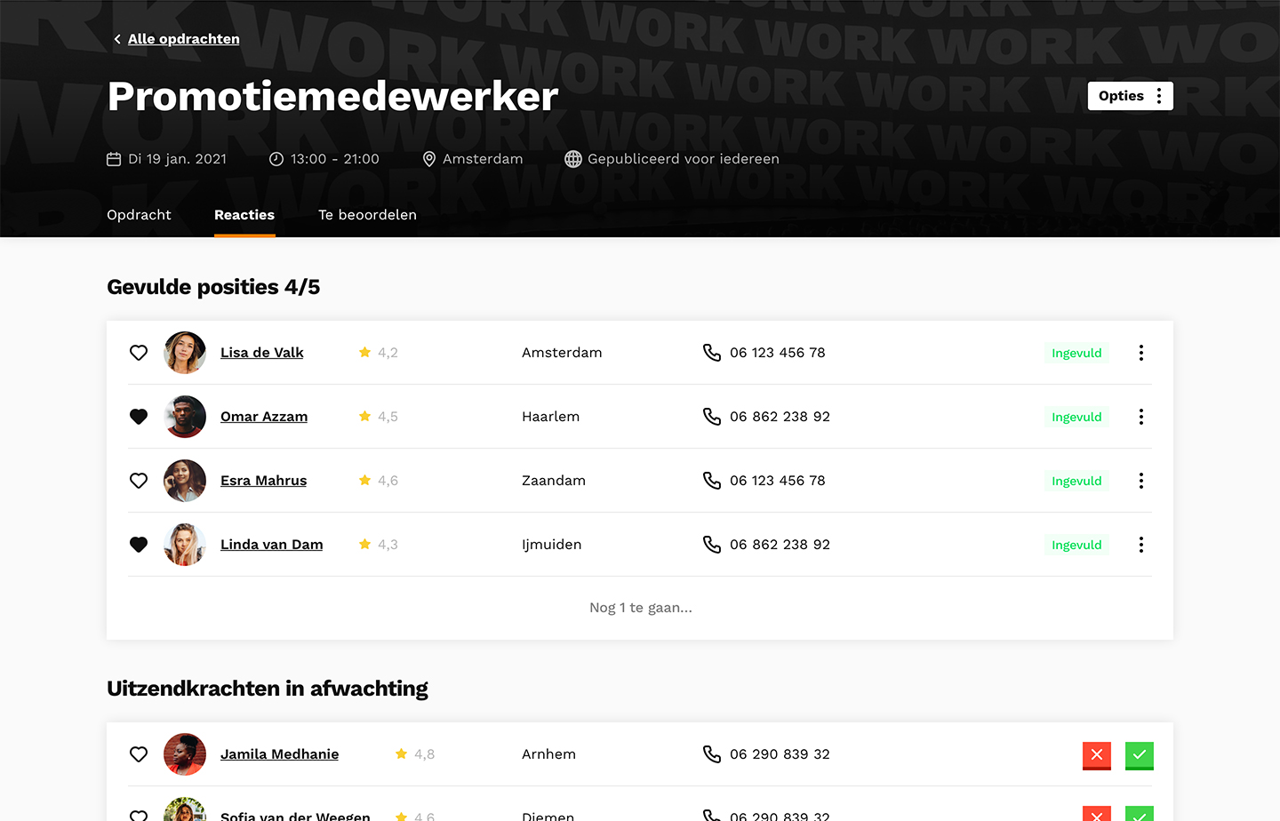Image resolution: width=1280 pixels, height=821 pixels.
Task: Reject Jamila Medhanie with the red X
Action: coord(1097,755)
